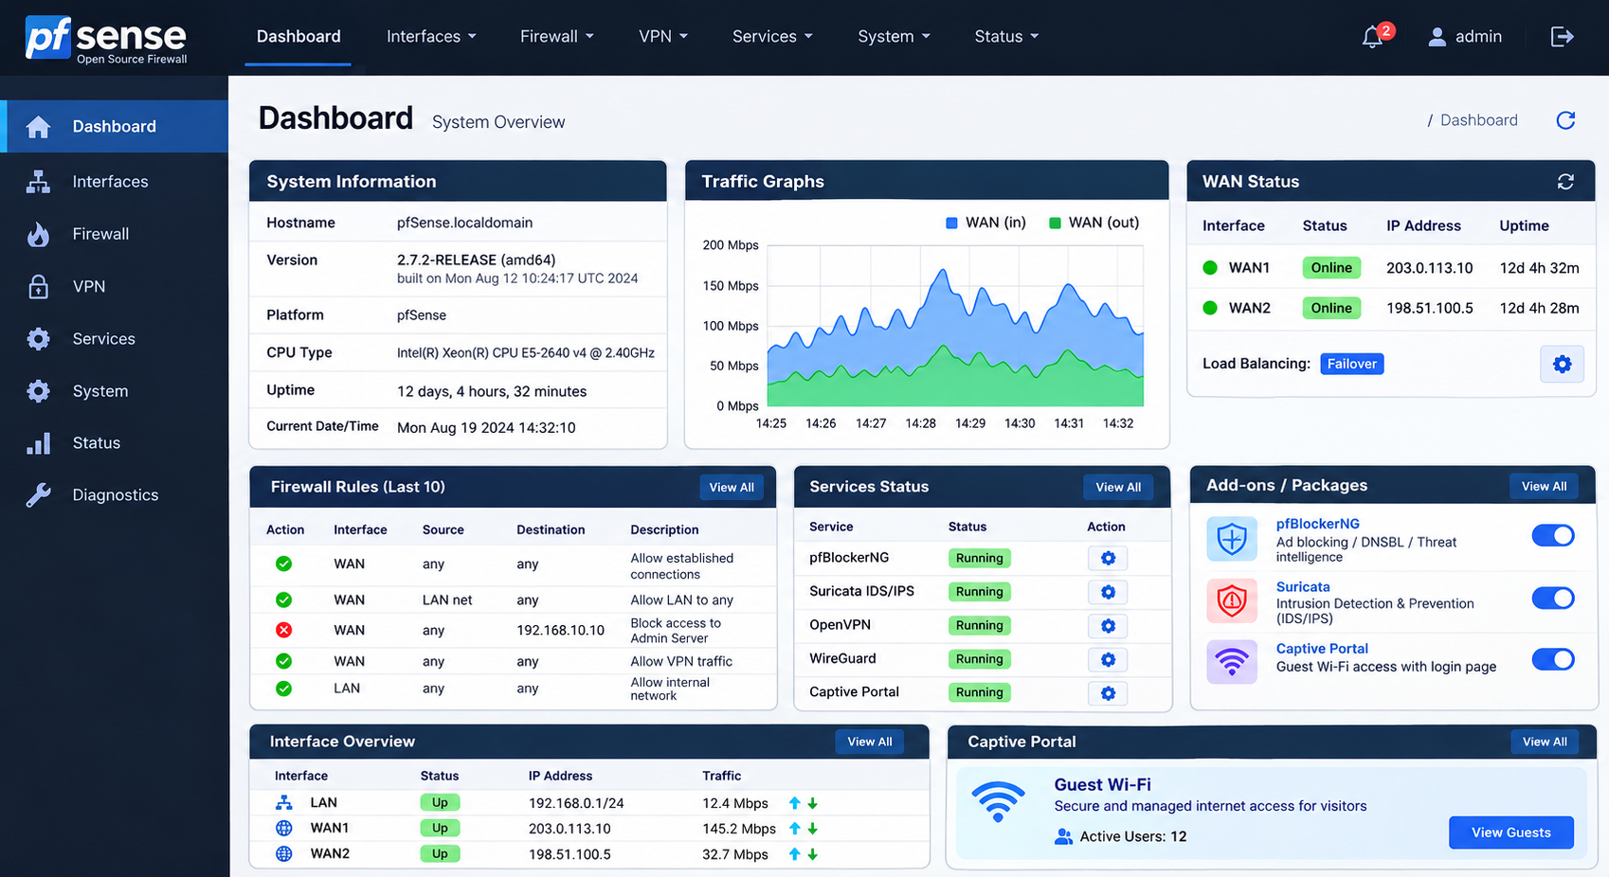Viewport: 1609px width, 877px height.
Task: Click the logout icon in top bar
Action: [1562, 37]
